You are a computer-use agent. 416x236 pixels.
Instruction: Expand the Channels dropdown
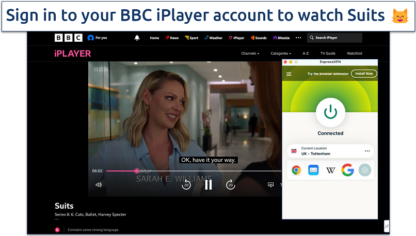pyautogui.click(x=250, y=53)
